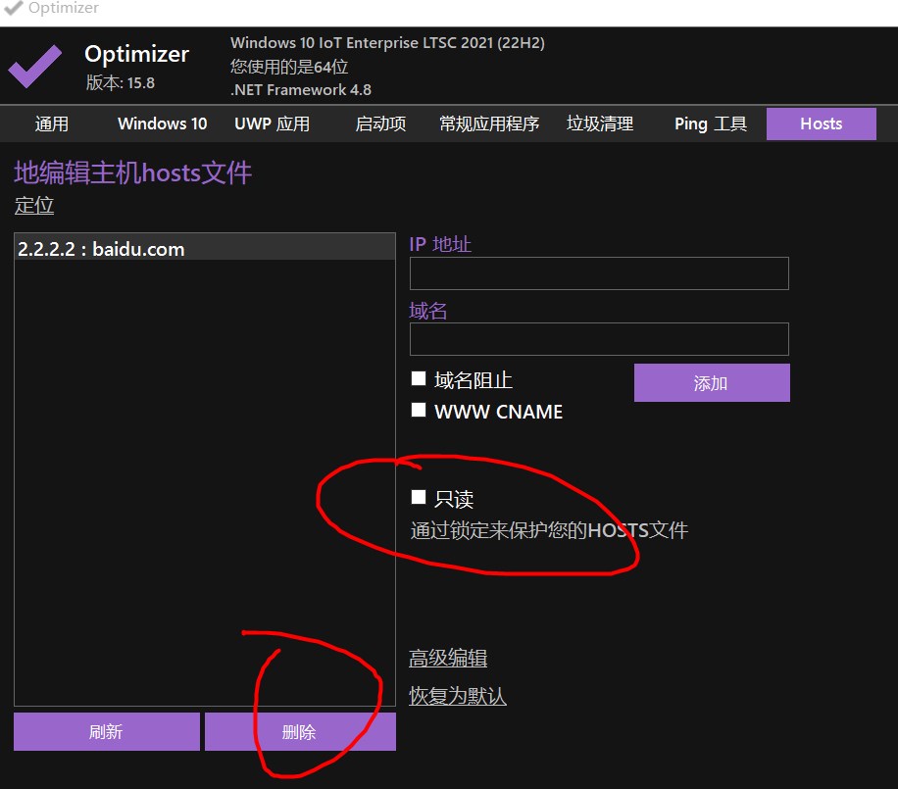Switch to the Windows 10 tab

[162, 123]
